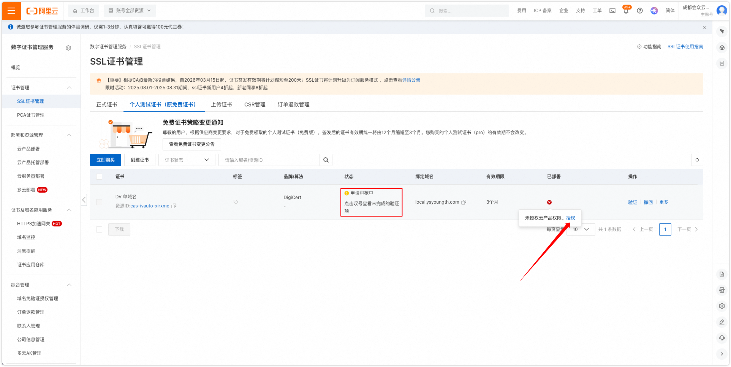This screenshot has width=731, height=367.
Task: Collapse the 证书管理 sidebar section
Action: click(x=69, y=88)
